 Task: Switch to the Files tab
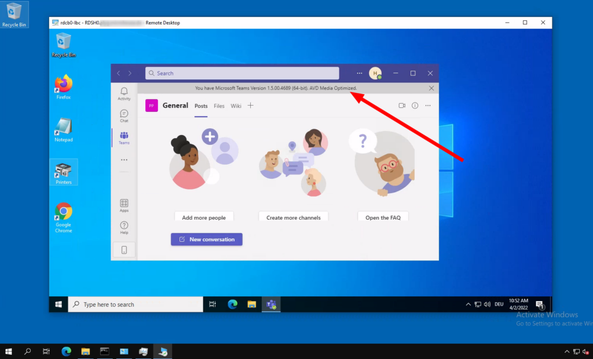(x=219, y=106)
